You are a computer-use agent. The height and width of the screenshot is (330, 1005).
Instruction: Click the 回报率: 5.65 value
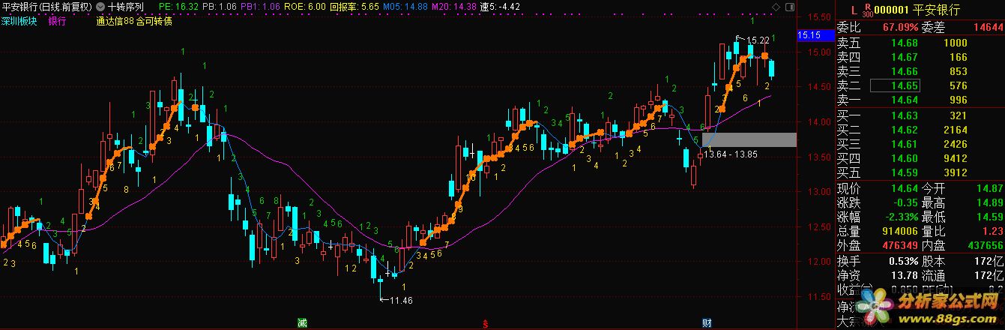(x=354, y=6)
